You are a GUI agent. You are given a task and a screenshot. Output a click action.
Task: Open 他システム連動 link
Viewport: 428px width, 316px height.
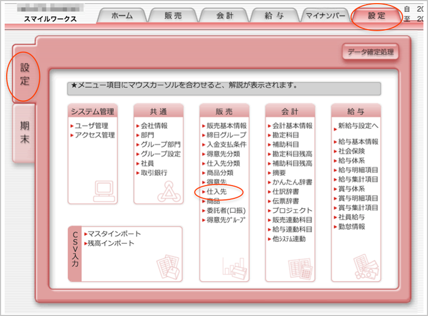pos(289,239)
